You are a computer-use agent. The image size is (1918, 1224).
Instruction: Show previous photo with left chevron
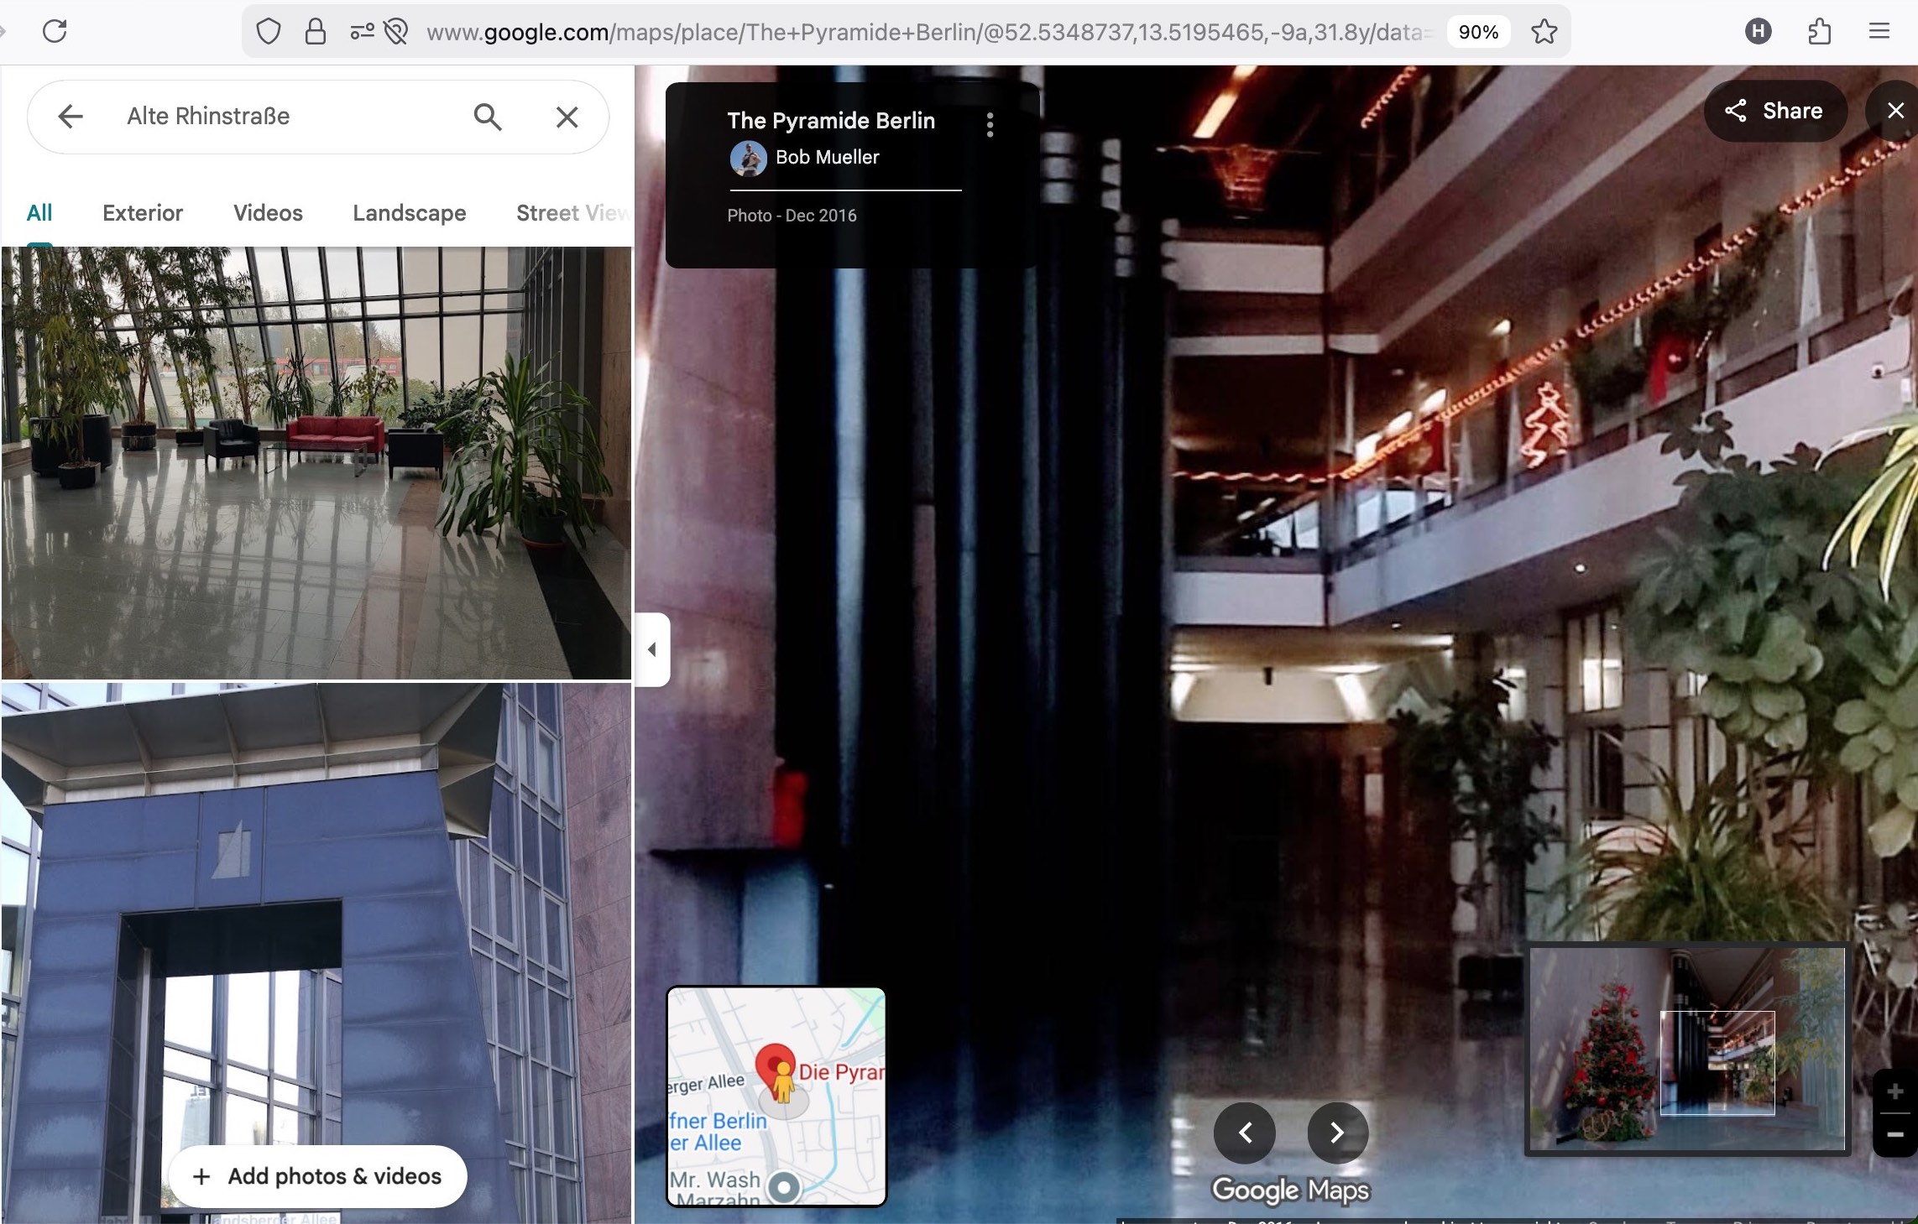1245,1133
